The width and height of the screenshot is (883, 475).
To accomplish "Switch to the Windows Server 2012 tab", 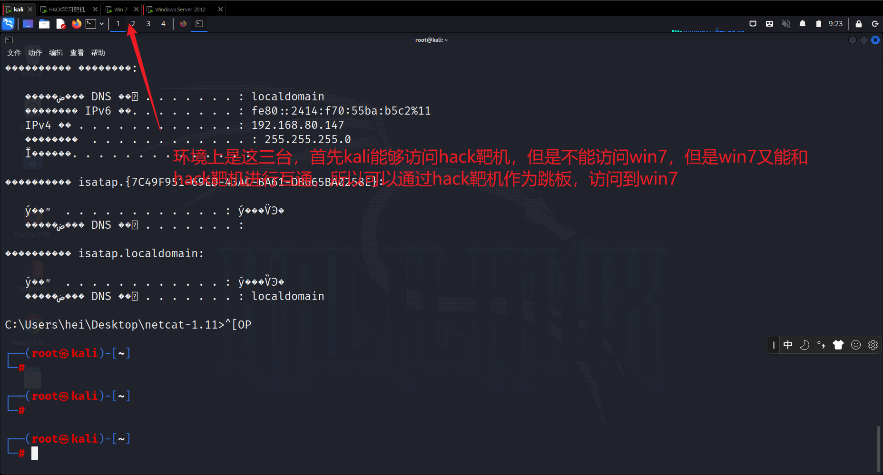I will pos(178,9).
